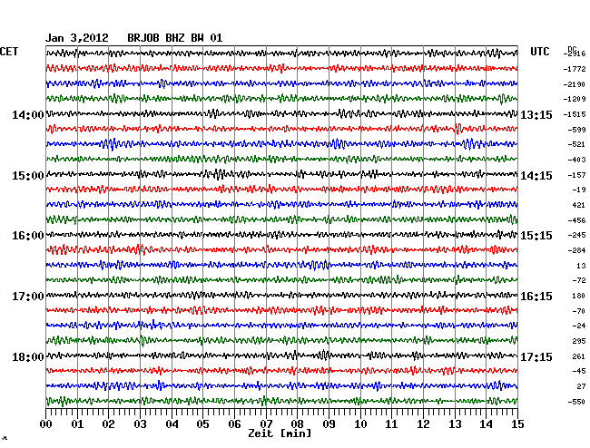Click the DC offset value "-1515"
Screen dimensions: 590x448
575,114
